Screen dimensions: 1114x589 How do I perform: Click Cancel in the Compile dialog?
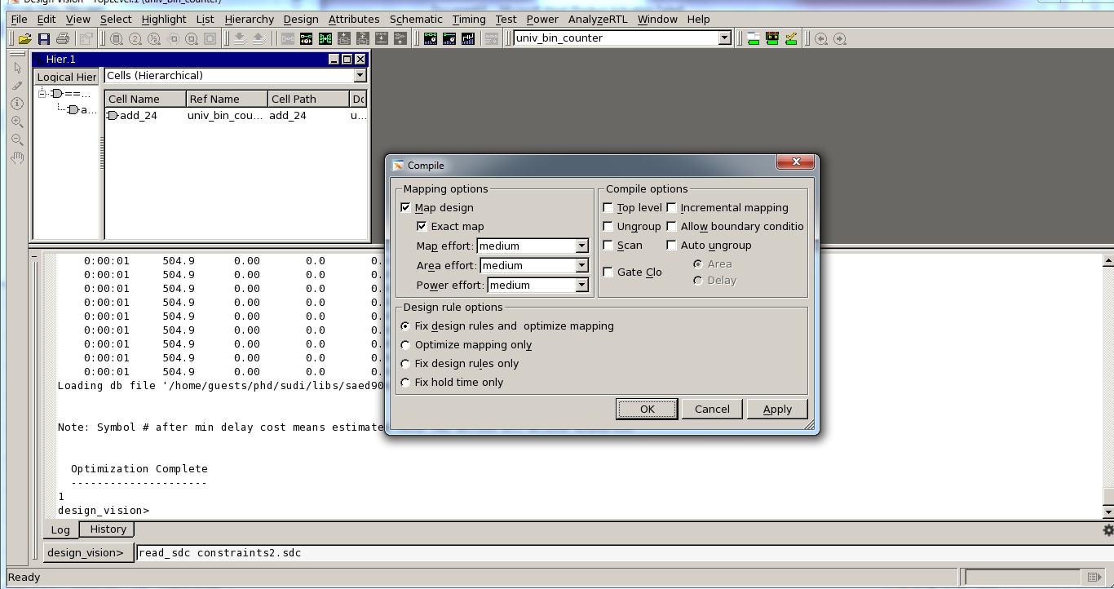pyautogui.click(x=712, y=409)
